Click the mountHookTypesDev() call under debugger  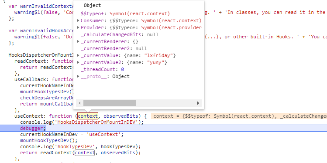(x=48, y=140)
